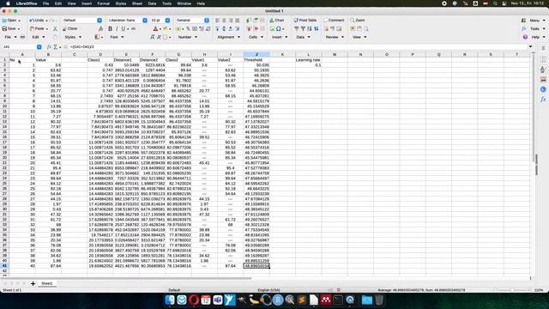549x309 pixels.
Task: Click the horizontal scrollbar
Action: [126, 278]
